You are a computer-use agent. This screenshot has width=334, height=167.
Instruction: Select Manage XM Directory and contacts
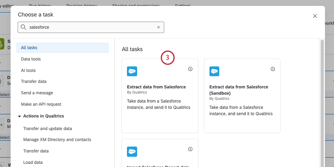57,139
